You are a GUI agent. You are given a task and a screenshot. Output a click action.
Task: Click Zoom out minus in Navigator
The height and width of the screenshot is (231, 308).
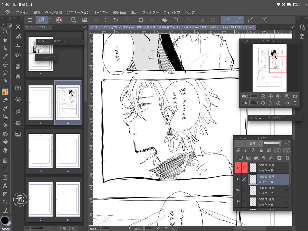pos(263,97)
